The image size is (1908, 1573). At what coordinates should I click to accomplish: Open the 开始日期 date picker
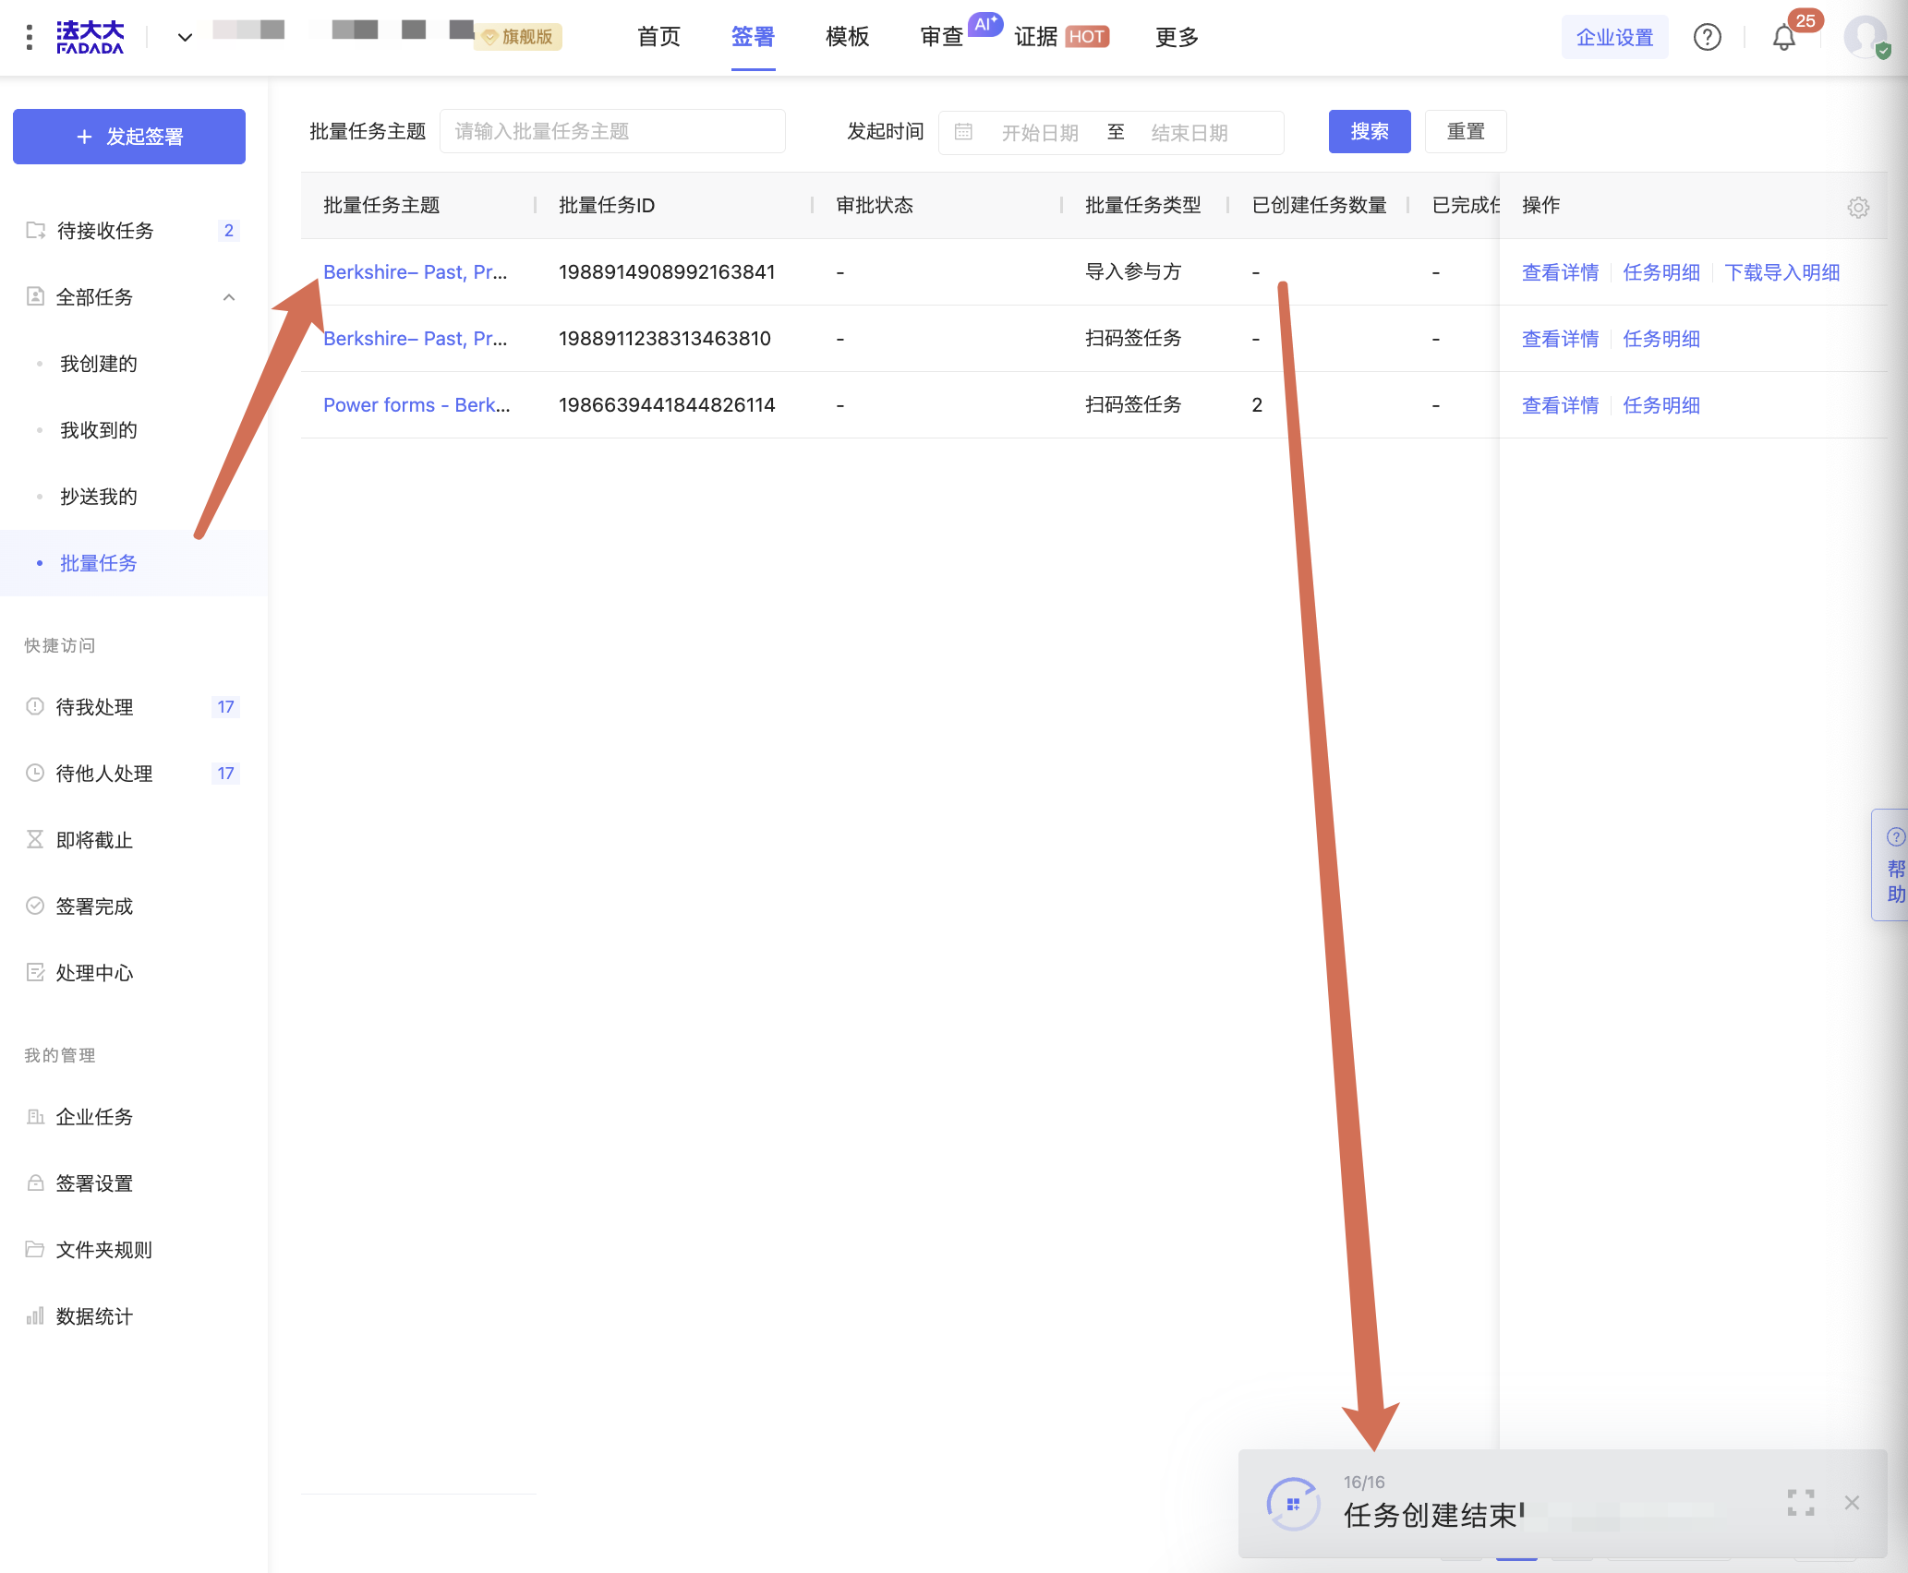pyautogui.click(x=1040, y=133)
